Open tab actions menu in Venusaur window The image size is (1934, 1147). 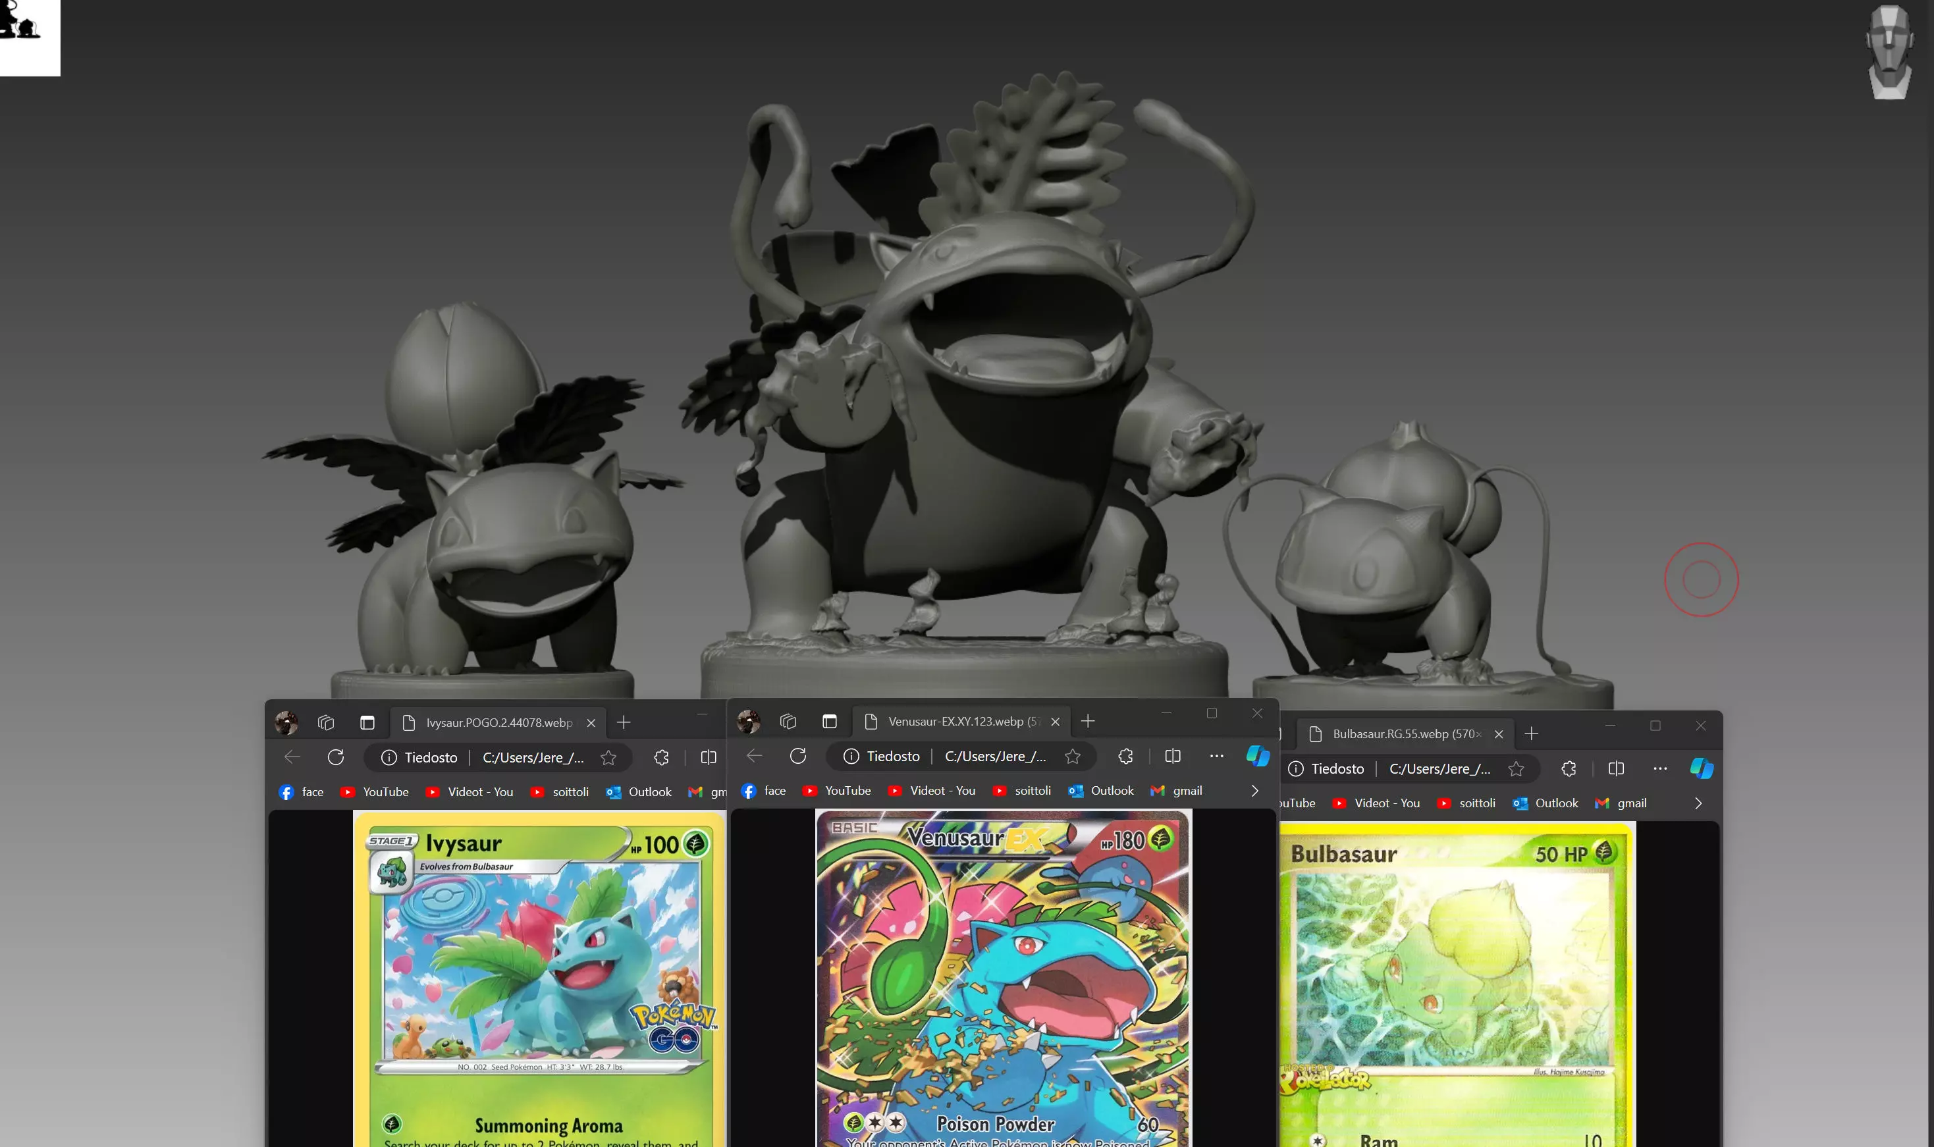(x=830, y=721)
